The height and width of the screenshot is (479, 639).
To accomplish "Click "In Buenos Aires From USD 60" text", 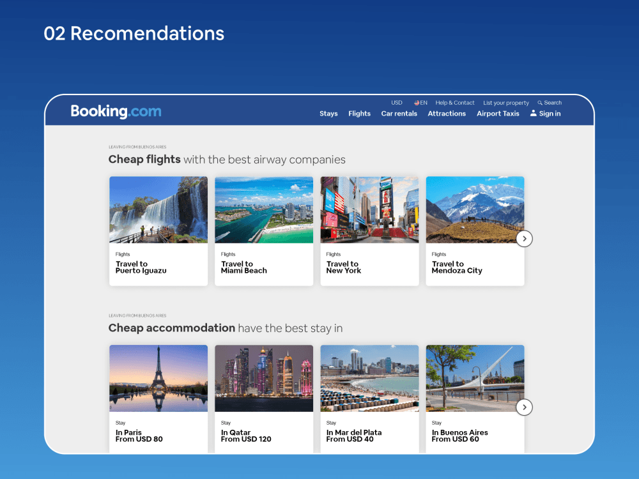I will point(459,436).
